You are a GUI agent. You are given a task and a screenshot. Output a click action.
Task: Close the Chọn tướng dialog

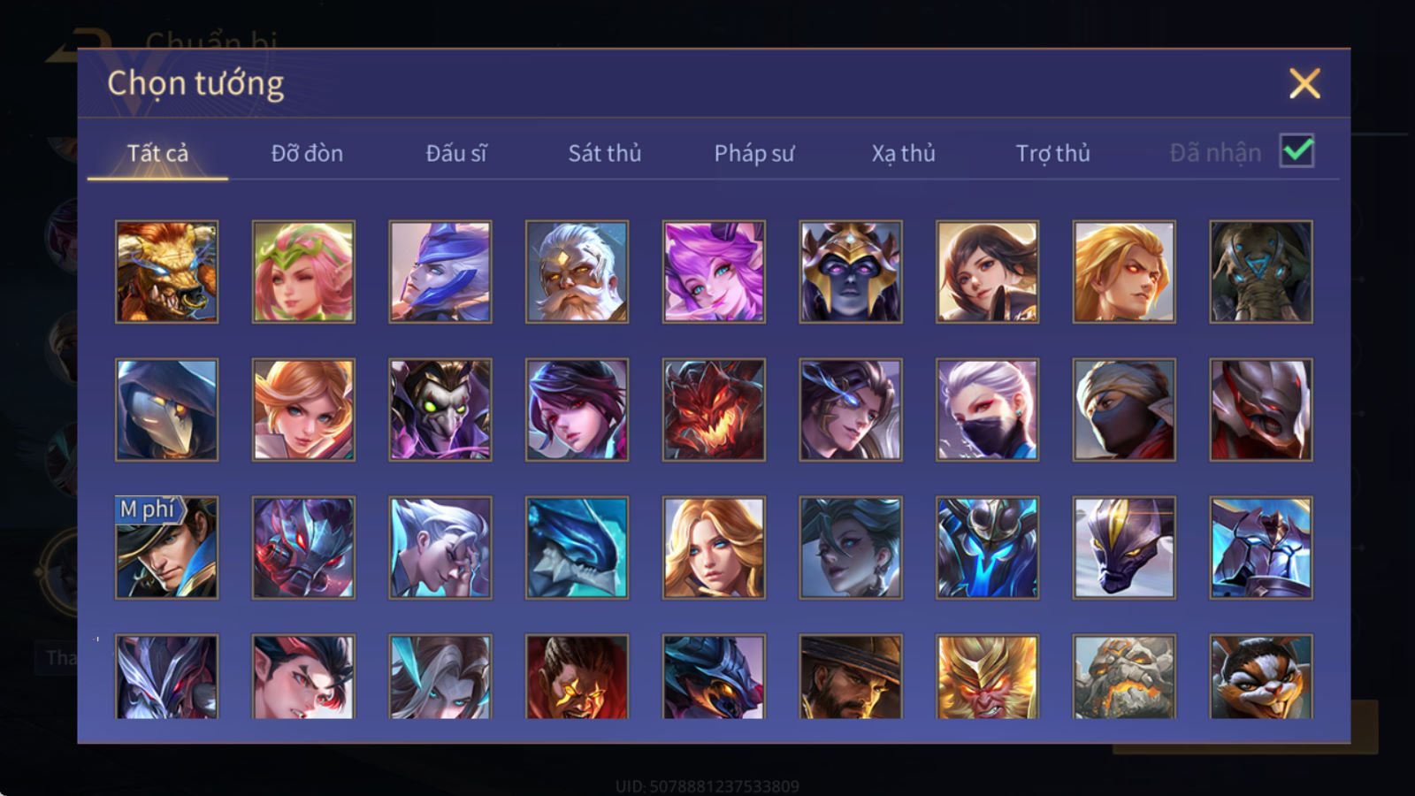click(1304, 83)
